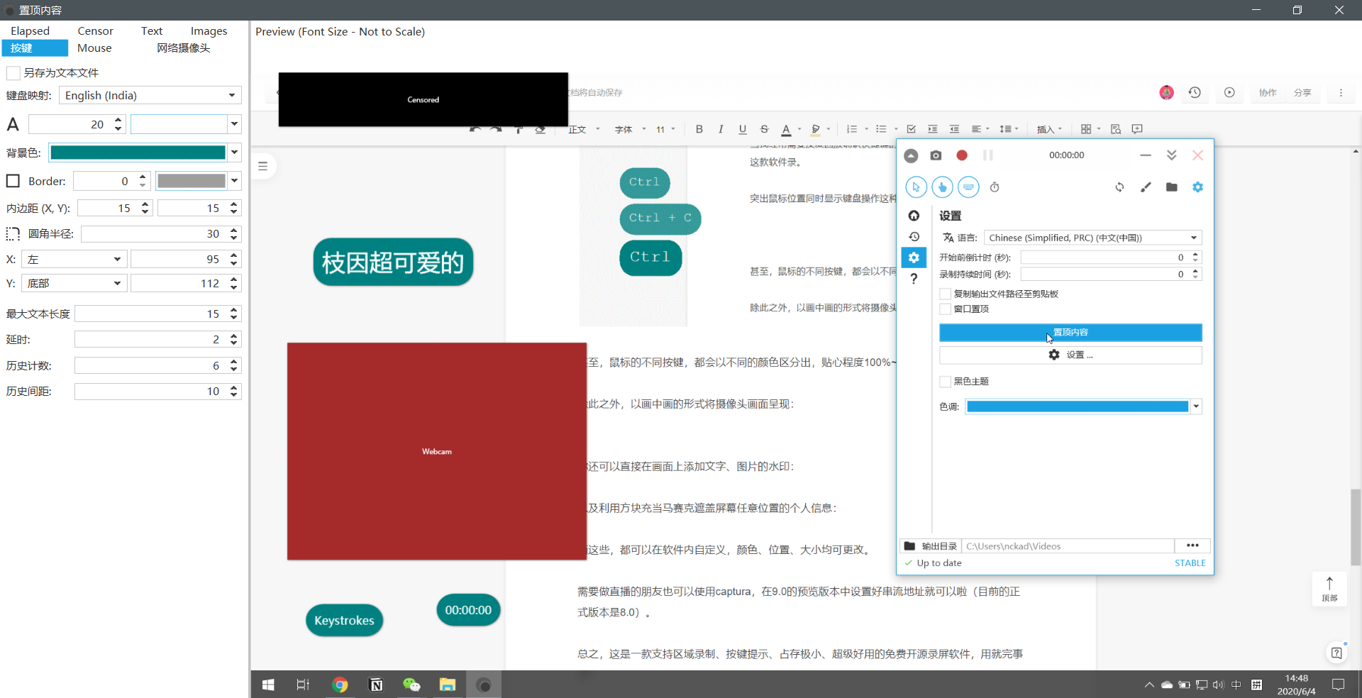Pick a new 背景色 background color swatch
Screen dimensions: 1362x698
pos(138,152)
